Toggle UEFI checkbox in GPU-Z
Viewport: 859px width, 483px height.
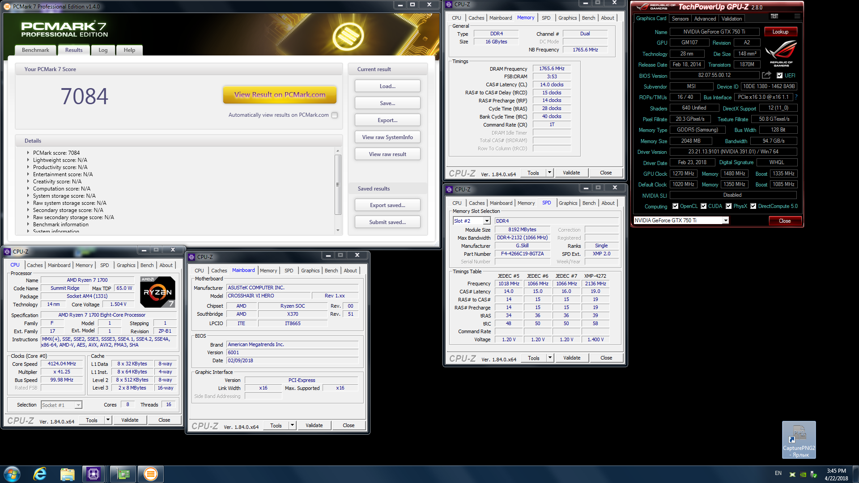point(780,76)
